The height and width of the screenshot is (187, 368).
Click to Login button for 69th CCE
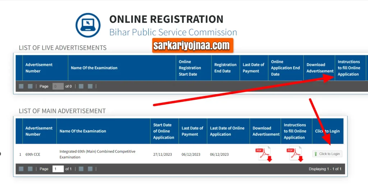tap(327, 154)
